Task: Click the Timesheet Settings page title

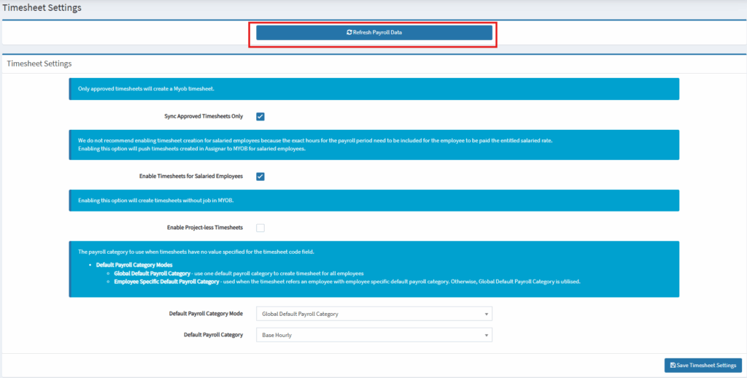Action: click(42, 8)
